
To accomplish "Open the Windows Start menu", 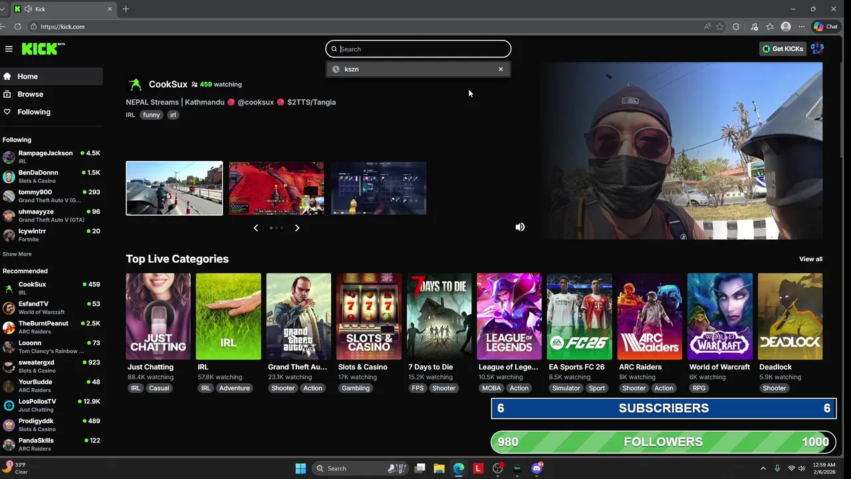I will 301,468.
